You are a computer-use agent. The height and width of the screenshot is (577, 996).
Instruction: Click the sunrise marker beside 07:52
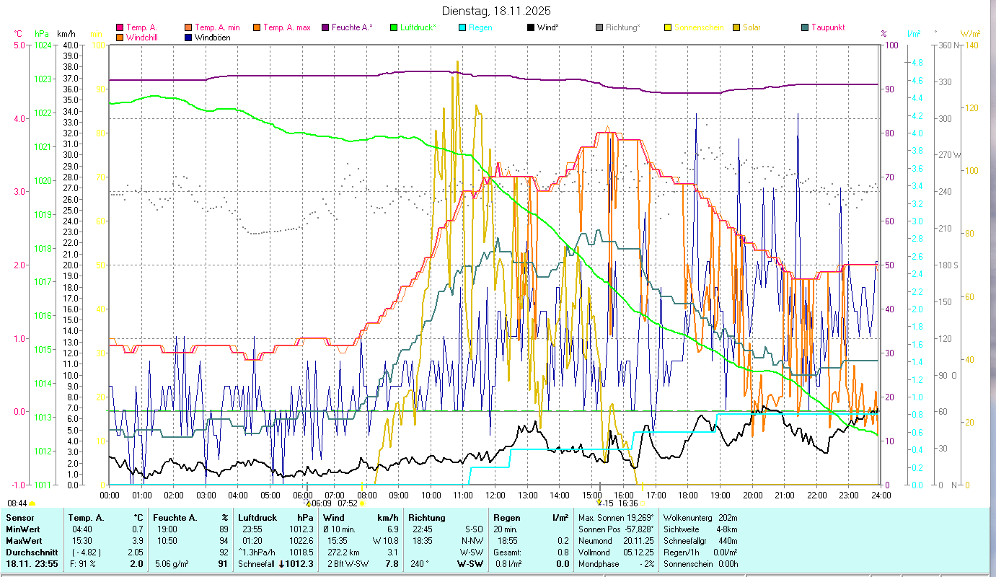coord(363,503)
